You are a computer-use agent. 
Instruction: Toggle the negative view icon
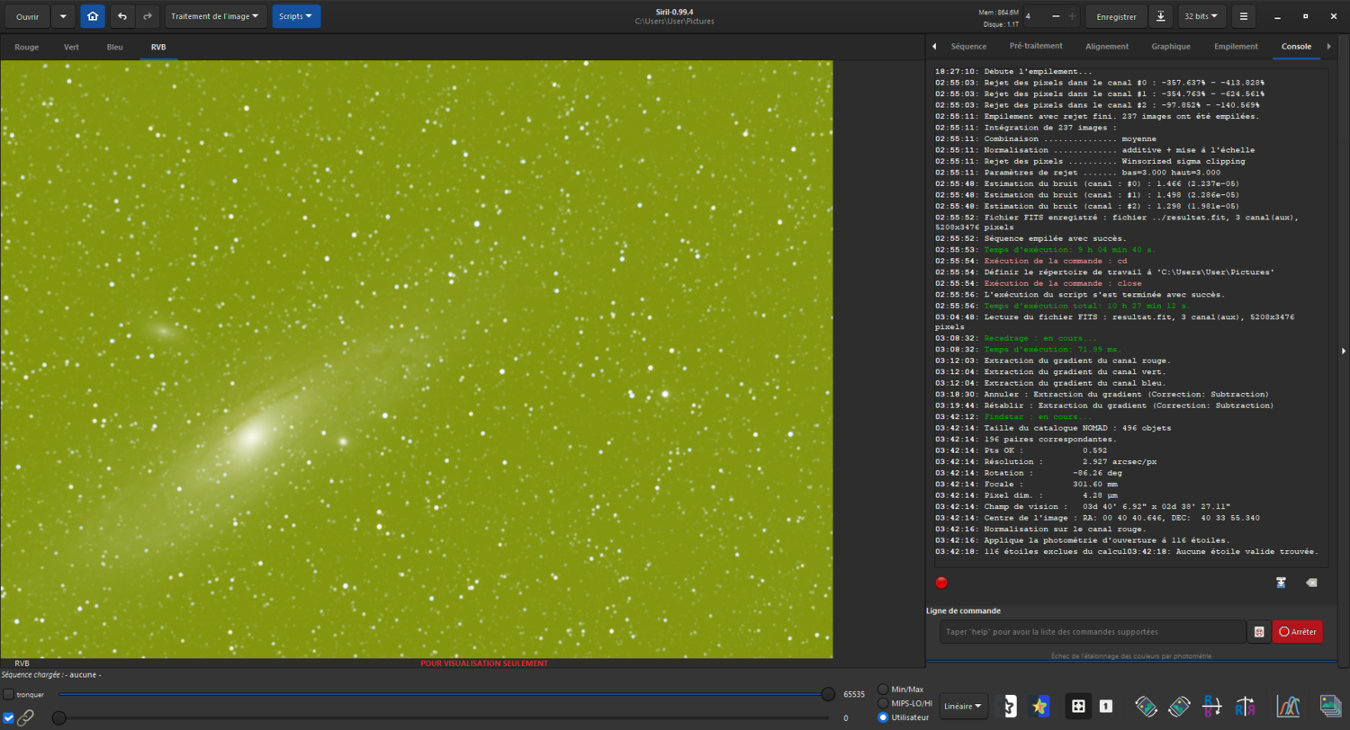tap(1008, 706)
